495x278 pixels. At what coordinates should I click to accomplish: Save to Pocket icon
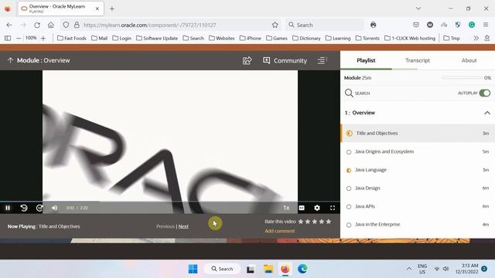[x=416, y=25]
